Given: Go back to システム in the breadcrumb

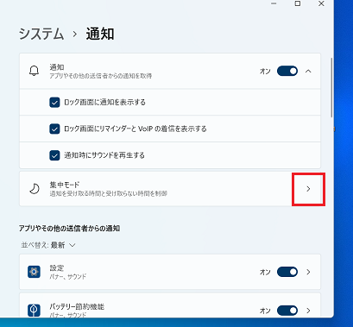Looking at the screenshot, I should (41, 34).
